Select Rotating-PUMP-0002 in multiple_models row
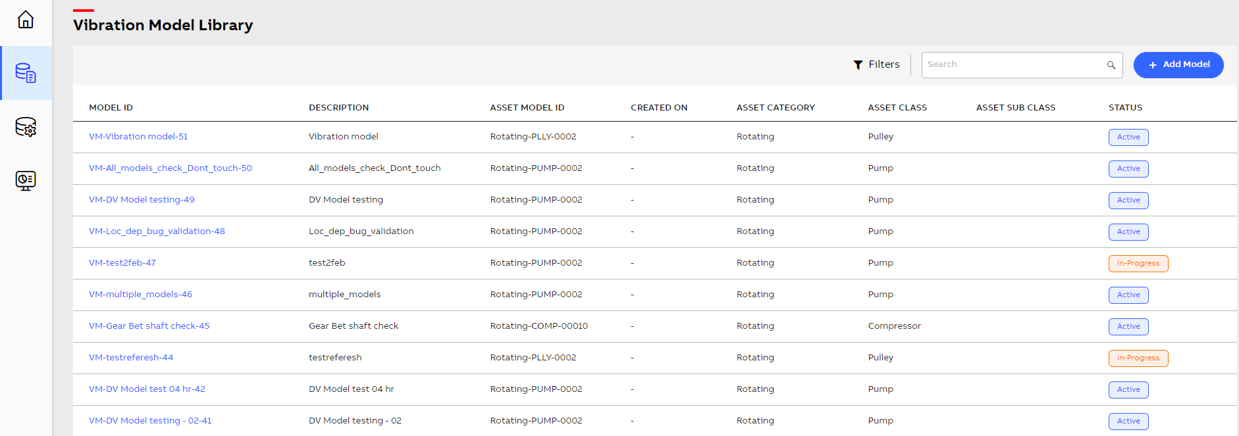Viewport: 1239px width, 436px height. point(536,295)
